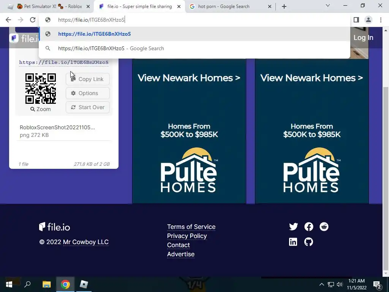Image resolution: width=389 pixels, height=292 pixels.
Task: Choose the Google Search autocomplete suggestion
Action: (194, 48)
